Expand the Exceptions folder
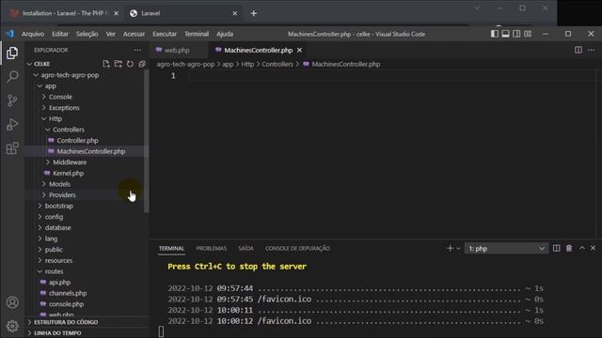The image size is (602, 338). pyautogui.click(x=44, y=108)
